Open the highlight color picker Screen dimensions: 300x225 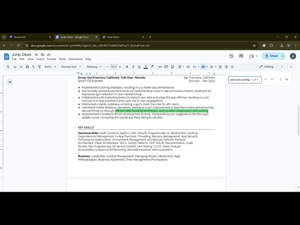[x=152, y=67]
